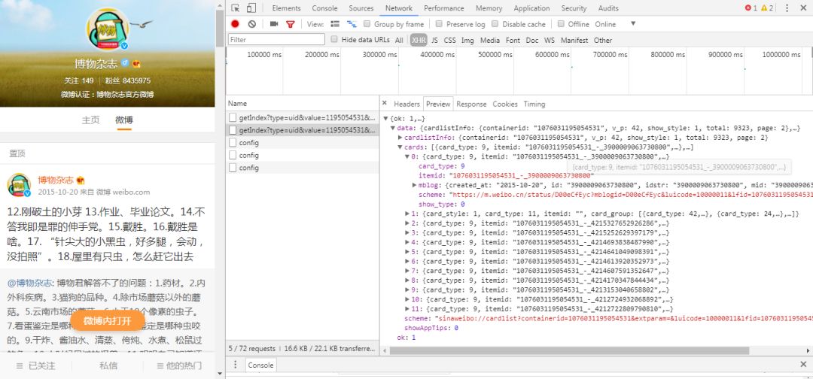Open the console drawer three-dot menu
The width and height of the screenshot is (813, 379).
(x=235, y=365)
